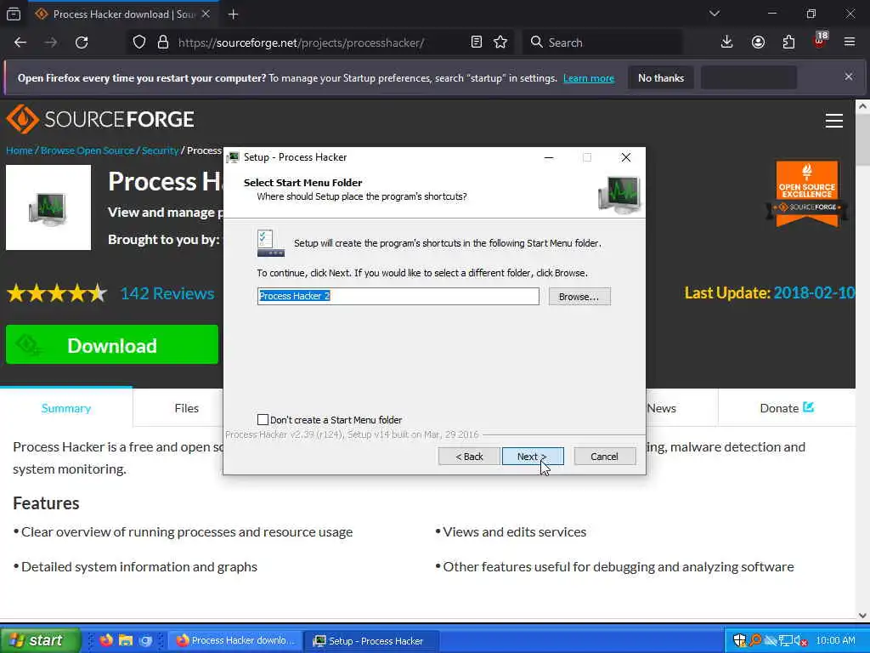This screenshot has height=653, width=870.
Task: Click Next in the setup wizard
Action: pyautogui.click(x=533, y=457)
